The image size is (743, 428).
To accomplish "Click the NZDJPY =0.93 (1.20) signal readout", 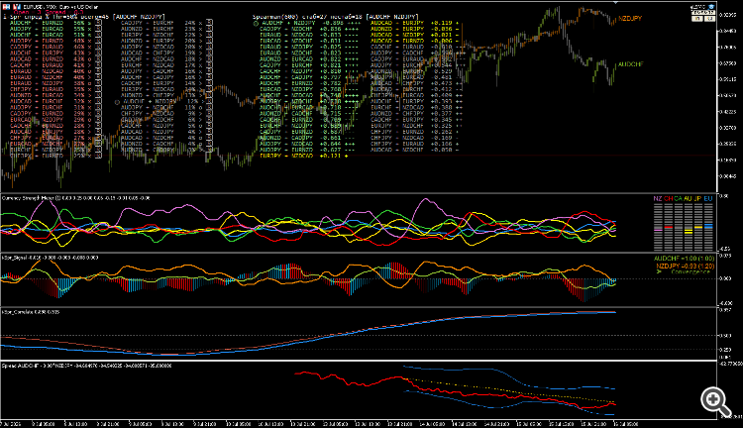I will (686, 266).
